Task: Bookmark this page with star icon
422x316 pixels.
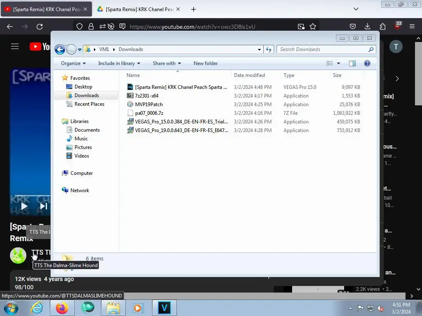Action: 313,27
